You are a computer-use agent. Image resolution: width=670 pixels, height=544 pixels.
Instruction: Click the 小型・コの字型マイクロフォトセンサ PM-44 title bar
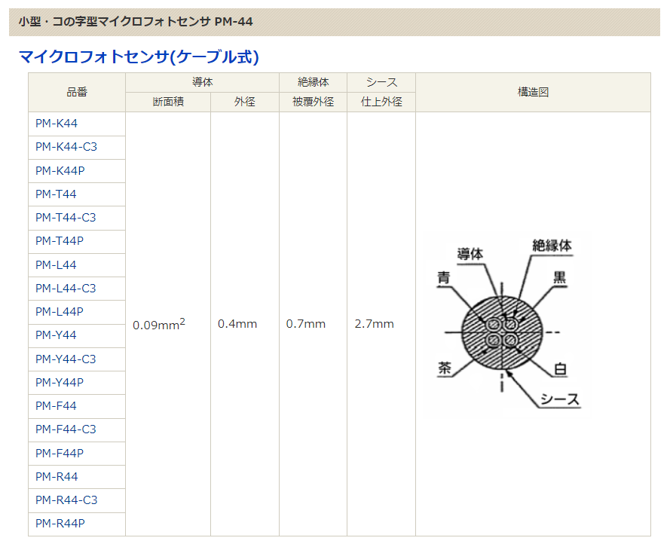pos(335,22)
